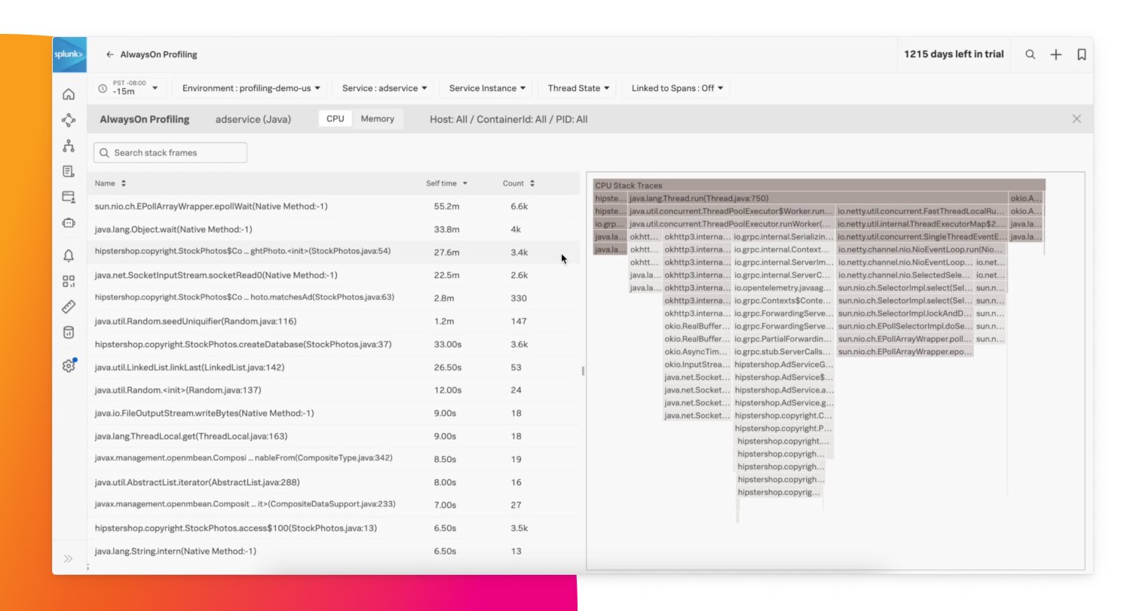Open the Environment filter dropdown
This screenshot has width=1146, height=611.
tap(251, 88)
